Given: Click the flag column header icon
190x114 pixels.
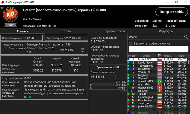Looking at the screenshot, I should (x=160, y=56).
